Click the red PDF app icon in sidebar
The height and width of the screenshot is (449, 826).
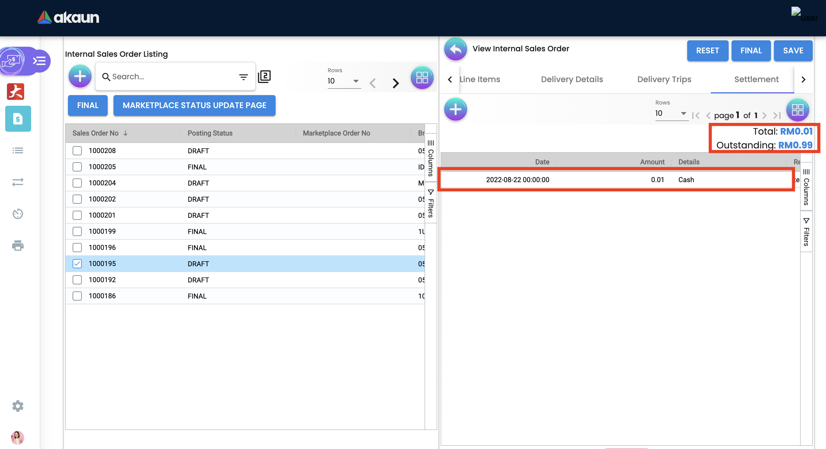[x=15, y=91]
